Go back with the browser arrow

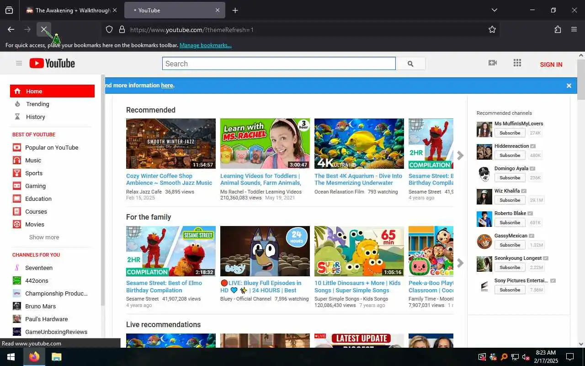tap(11, 29)
